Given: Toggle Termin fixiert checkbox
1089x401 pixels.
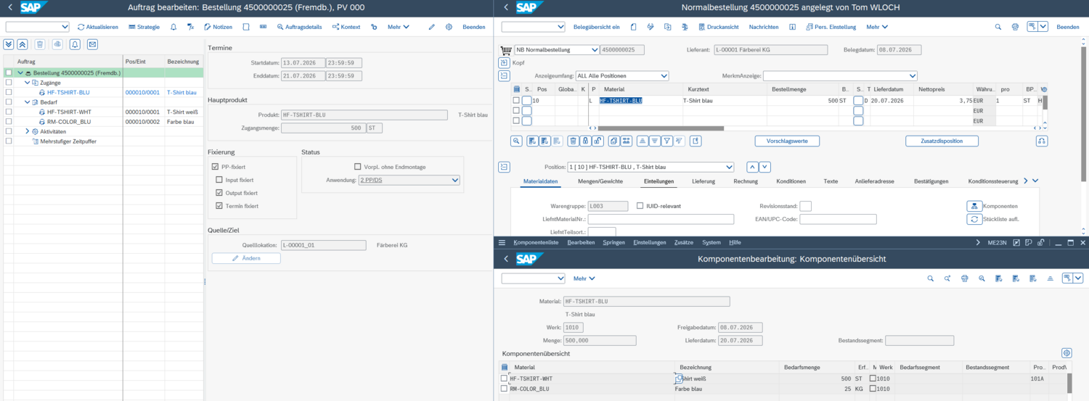Looking at the screenshot, I should [x=219, y=206].
